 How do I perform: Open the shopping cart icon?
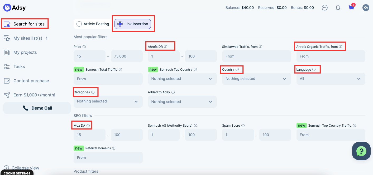point(351,8)
